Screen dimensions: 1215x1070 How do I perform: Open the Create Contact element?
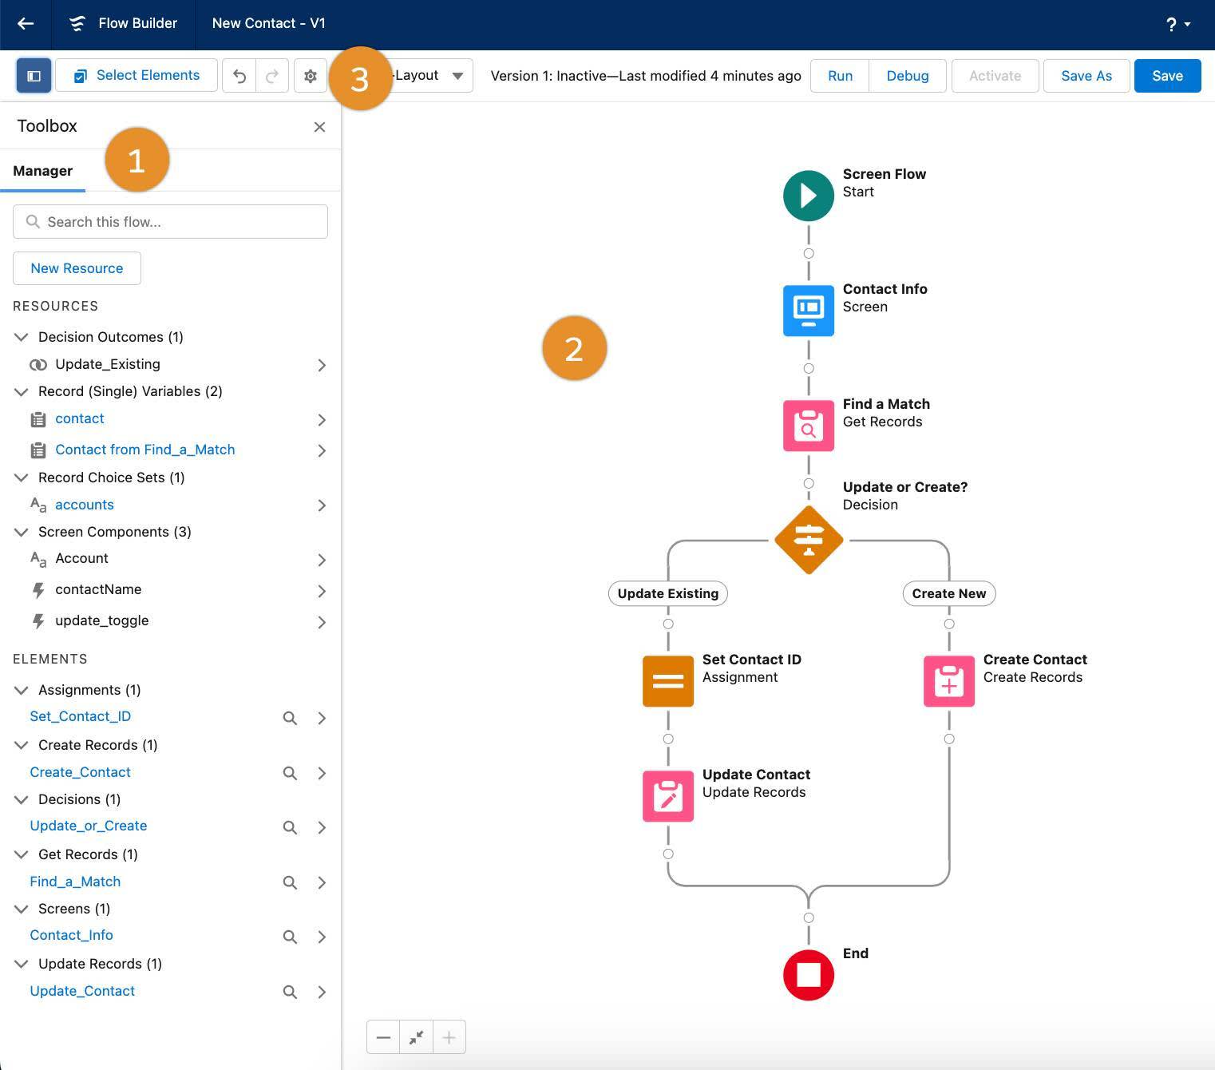948,681
